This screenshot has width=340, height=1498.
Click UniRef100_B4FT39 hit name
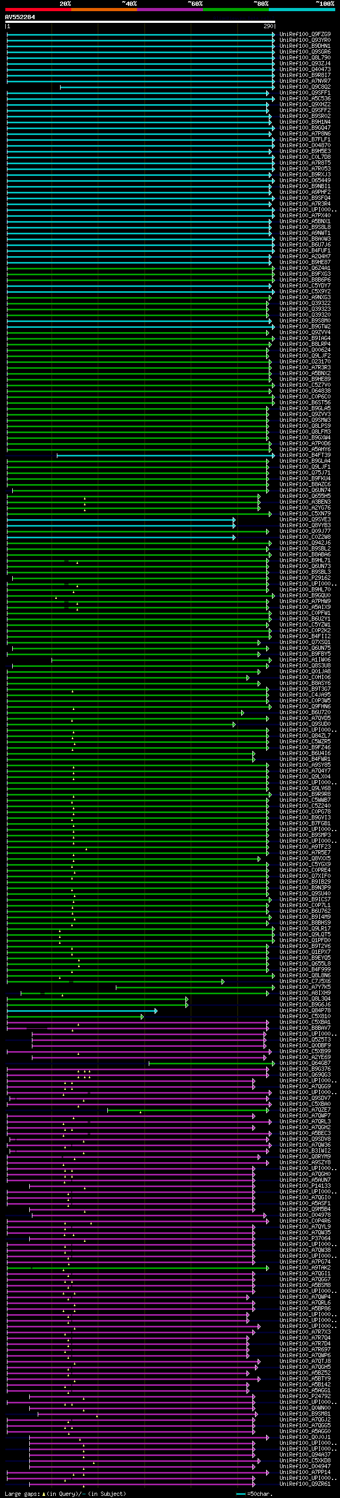coord(305,455)
